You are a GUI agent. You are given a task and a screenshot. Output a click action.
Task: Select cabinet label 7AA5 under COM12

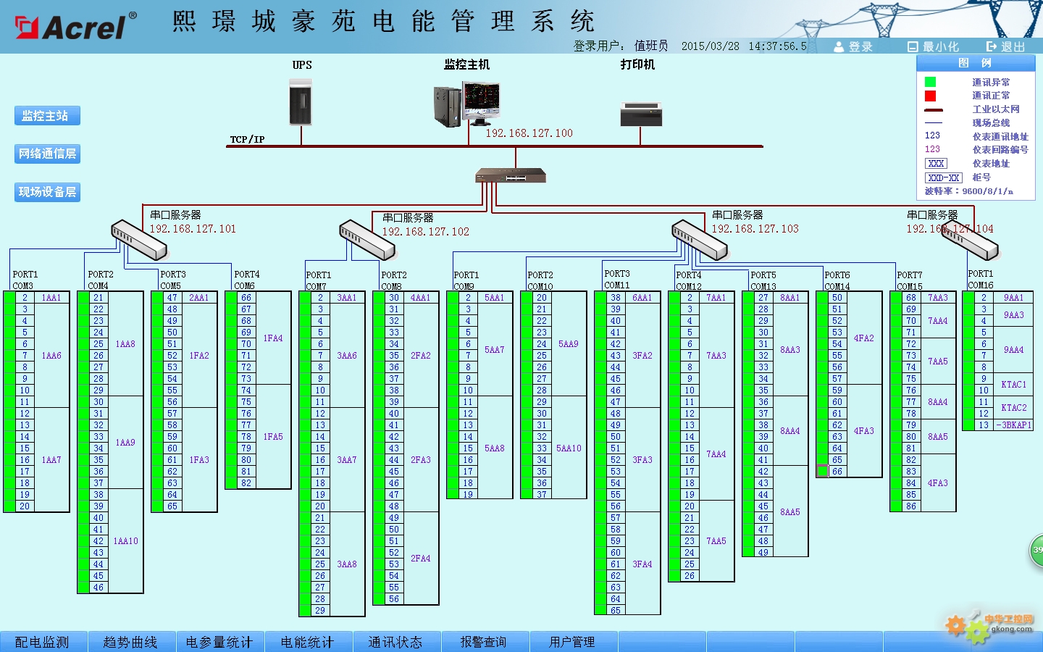(716, 541)
